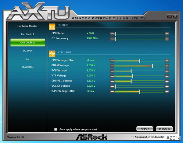Screen dimensions: 183x143
Task: Increase VTT Voltage using plus button
Action: (167, 76)
